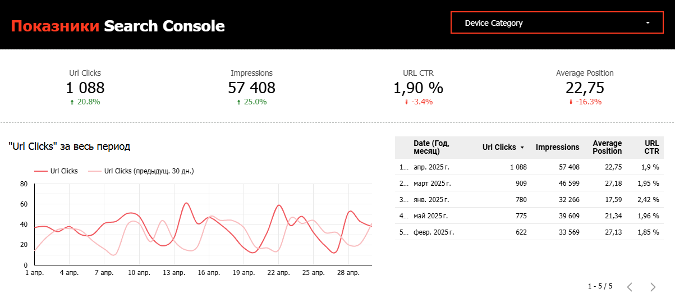
Task: Select the март 2025 г. table row
Action: click(x=529, y=184)
